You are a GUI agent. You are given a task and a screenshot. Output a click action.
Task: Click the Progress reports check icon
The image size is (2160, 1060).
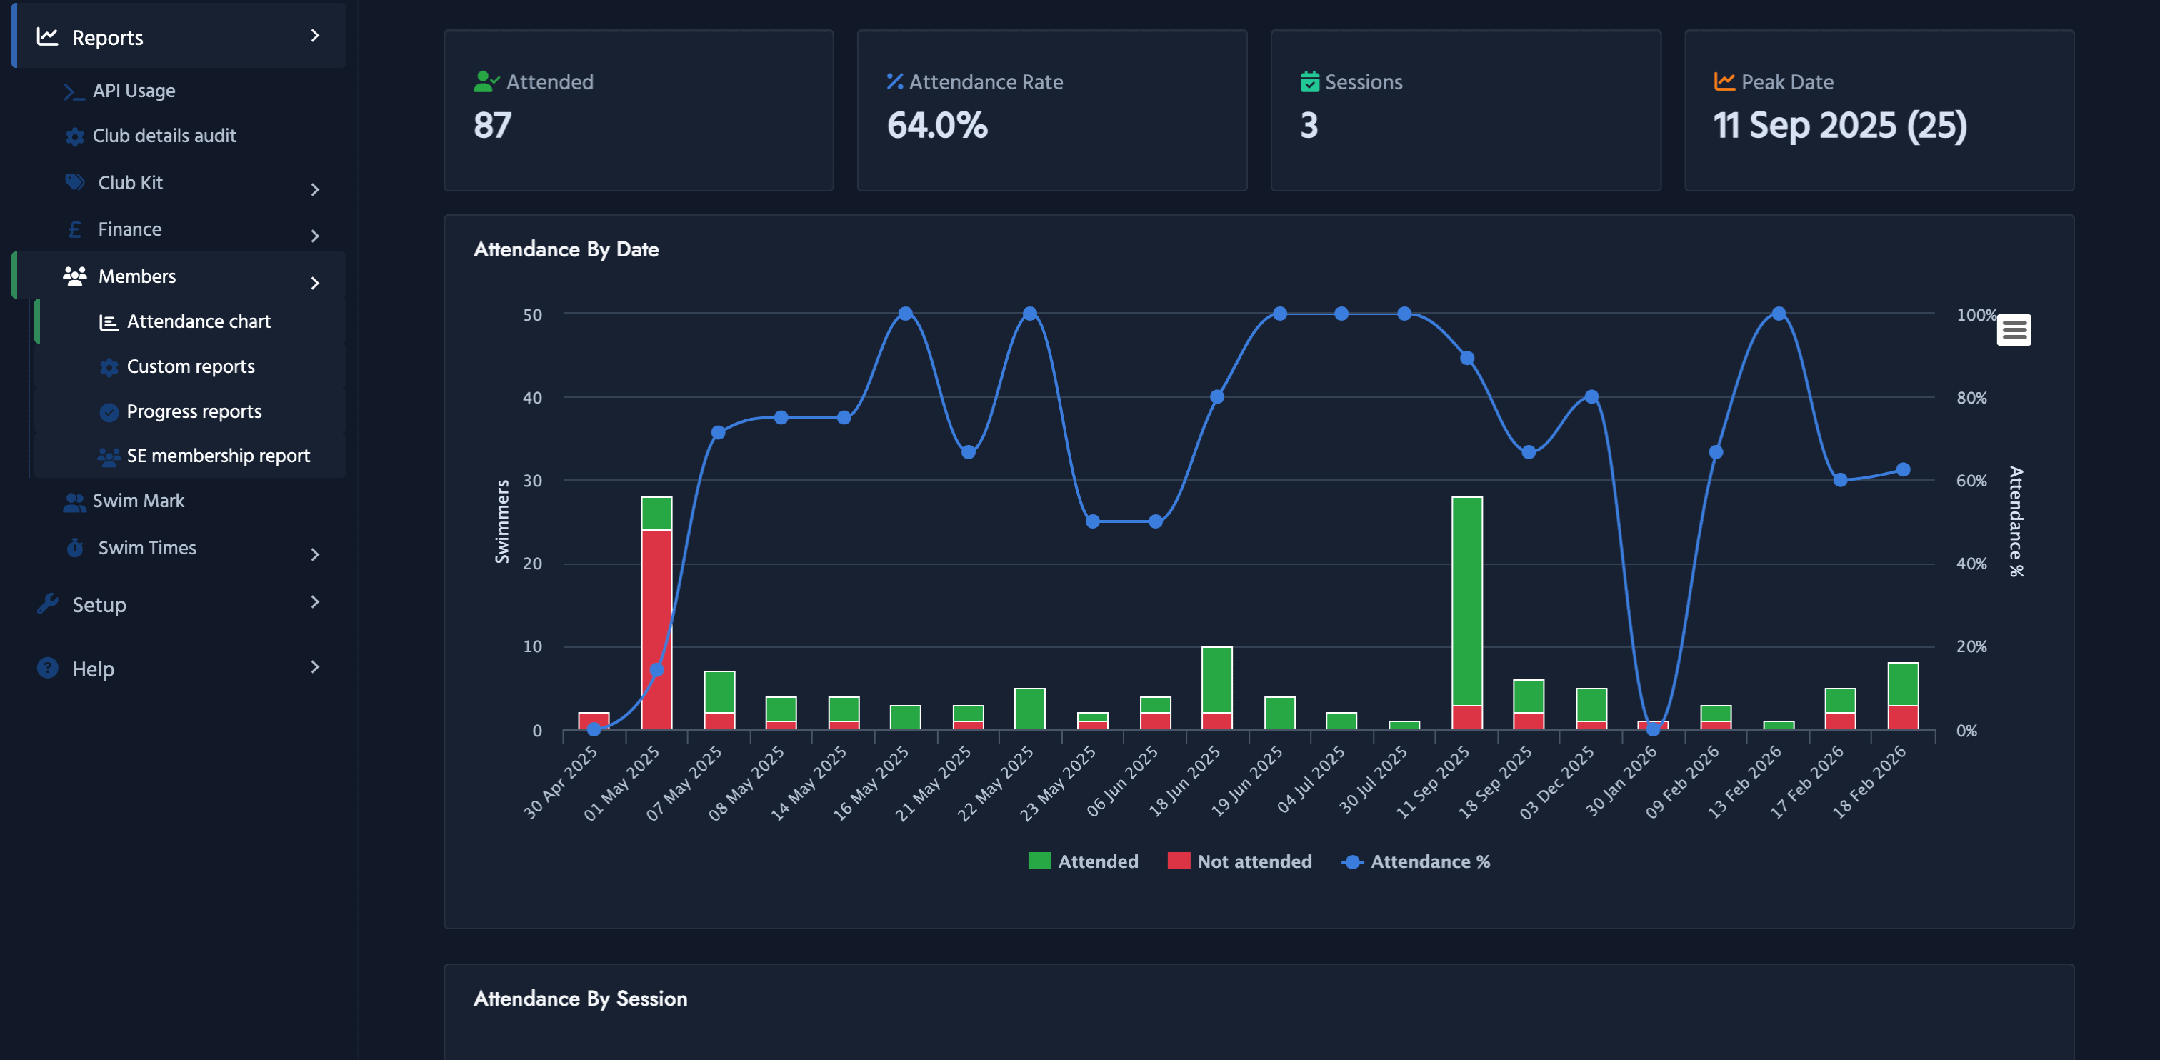click(108, 411)
